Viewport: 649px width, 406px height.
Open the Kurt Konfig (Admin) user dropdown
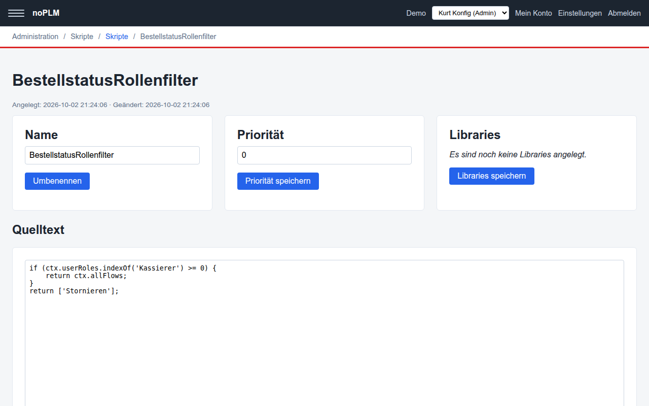click(470, 13)
